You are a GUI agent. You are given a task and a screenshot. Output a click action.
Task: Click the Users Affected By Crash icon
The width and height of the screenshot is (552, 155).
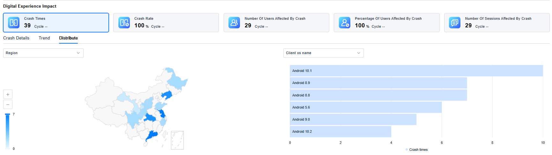[234, 23]
